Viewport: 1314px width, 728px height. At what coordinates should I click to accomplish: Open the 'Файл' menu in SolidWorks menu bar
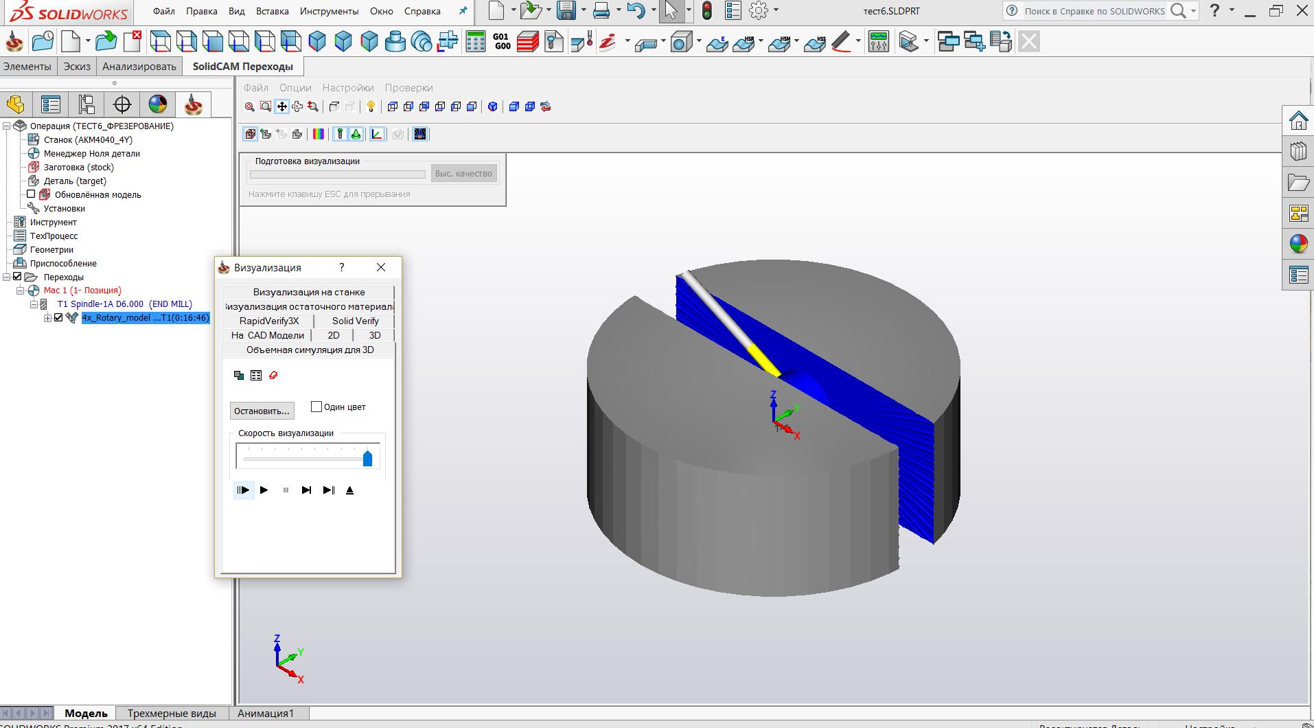point(164,11)
